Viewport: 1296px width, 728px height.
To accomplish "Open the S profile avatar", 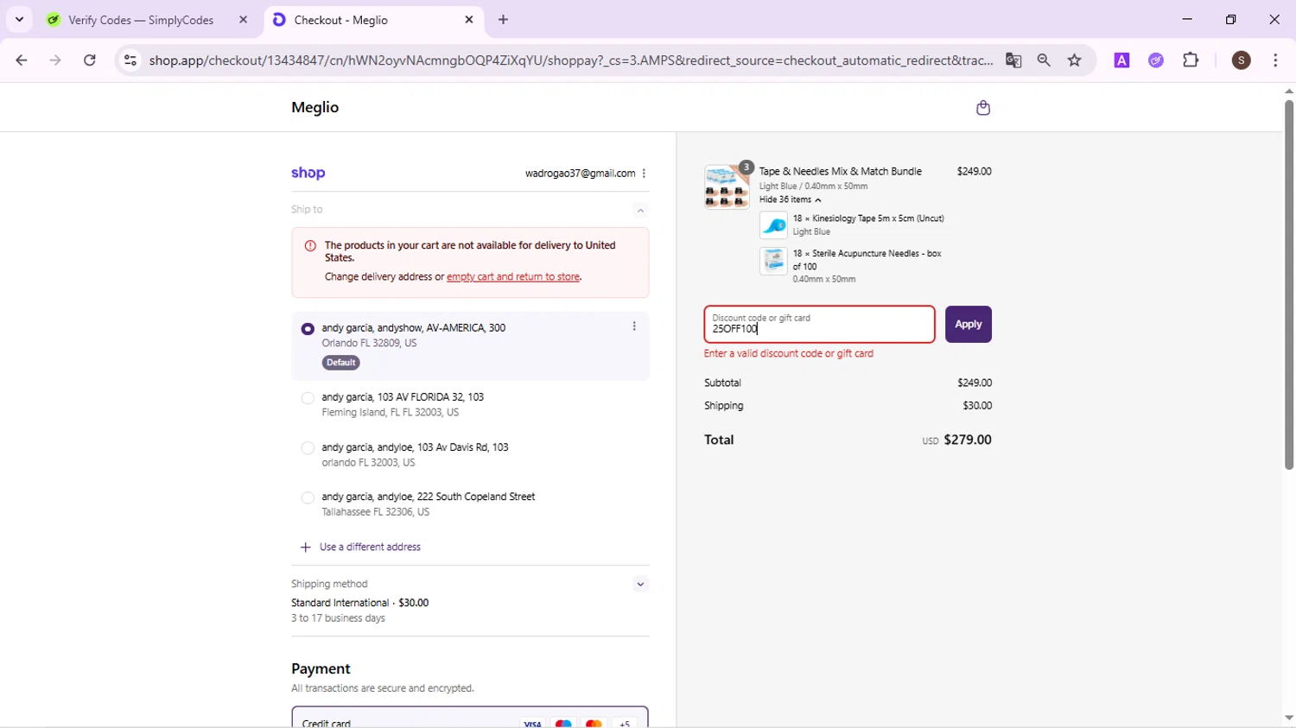I will [1242, 60].
